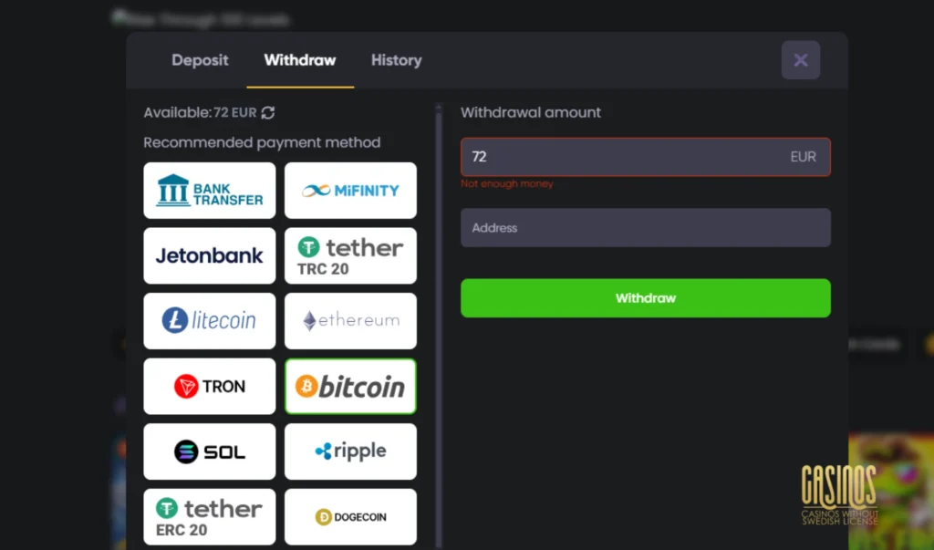This screenshot has width=934, height=550.
Task: Open the History tab
Action: (x=396, y=60)
